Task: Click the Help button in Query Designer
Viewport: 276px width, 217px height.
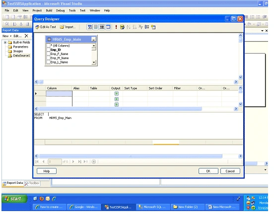Action: tap(47, 171)
